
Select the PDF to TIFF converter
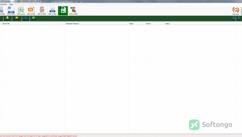click(52, 11)
